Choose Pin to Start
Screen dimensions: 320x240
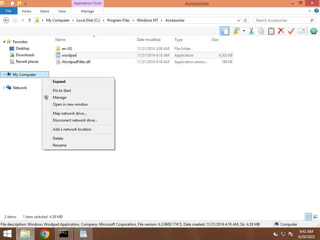pyautogui.click(x=78, y=90)
